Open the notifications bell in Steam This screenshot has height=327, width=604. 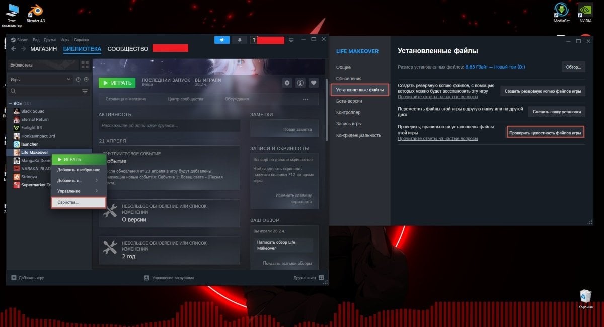(x=240, y=40)
